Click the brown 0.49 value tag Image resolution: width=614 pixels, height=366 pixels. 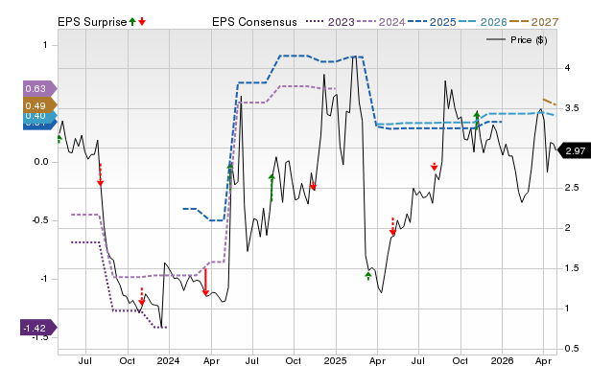tap(40, 105)
